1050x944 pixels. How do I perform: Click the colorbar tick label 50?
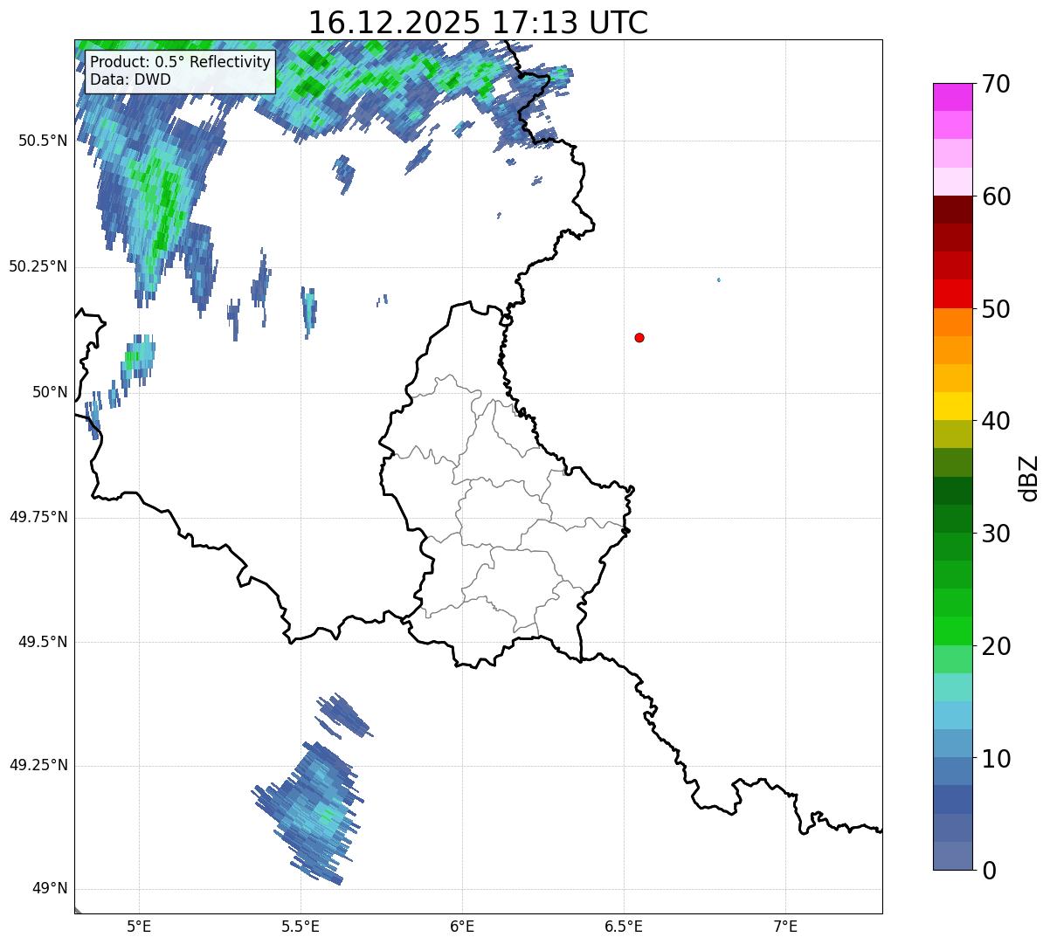[x=996, y=309]
